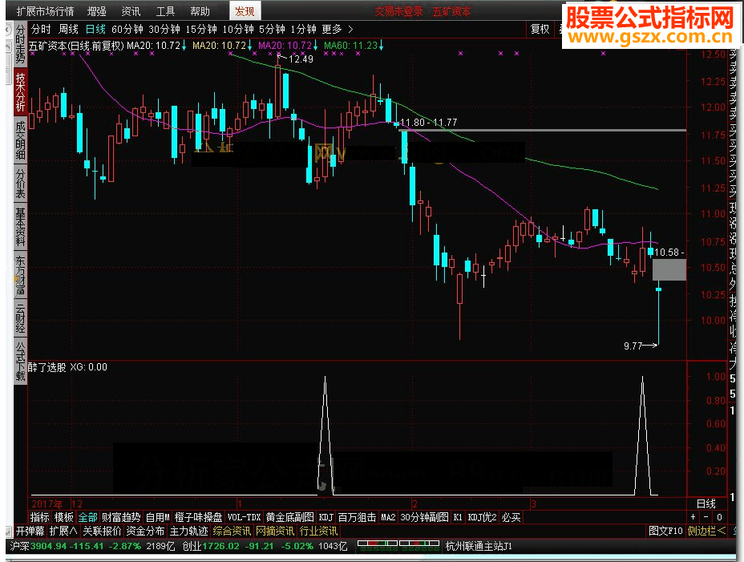Select the VOL-TDX indicator

tap(245, 517)
